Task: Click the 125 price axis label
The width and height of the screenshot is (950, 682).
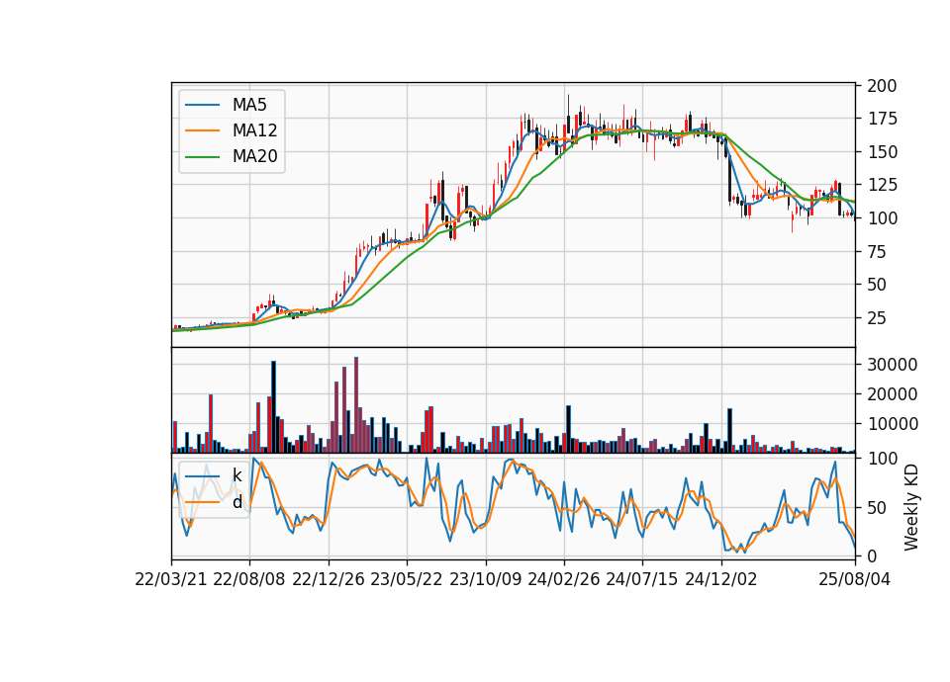Action: tap(882, 185)
